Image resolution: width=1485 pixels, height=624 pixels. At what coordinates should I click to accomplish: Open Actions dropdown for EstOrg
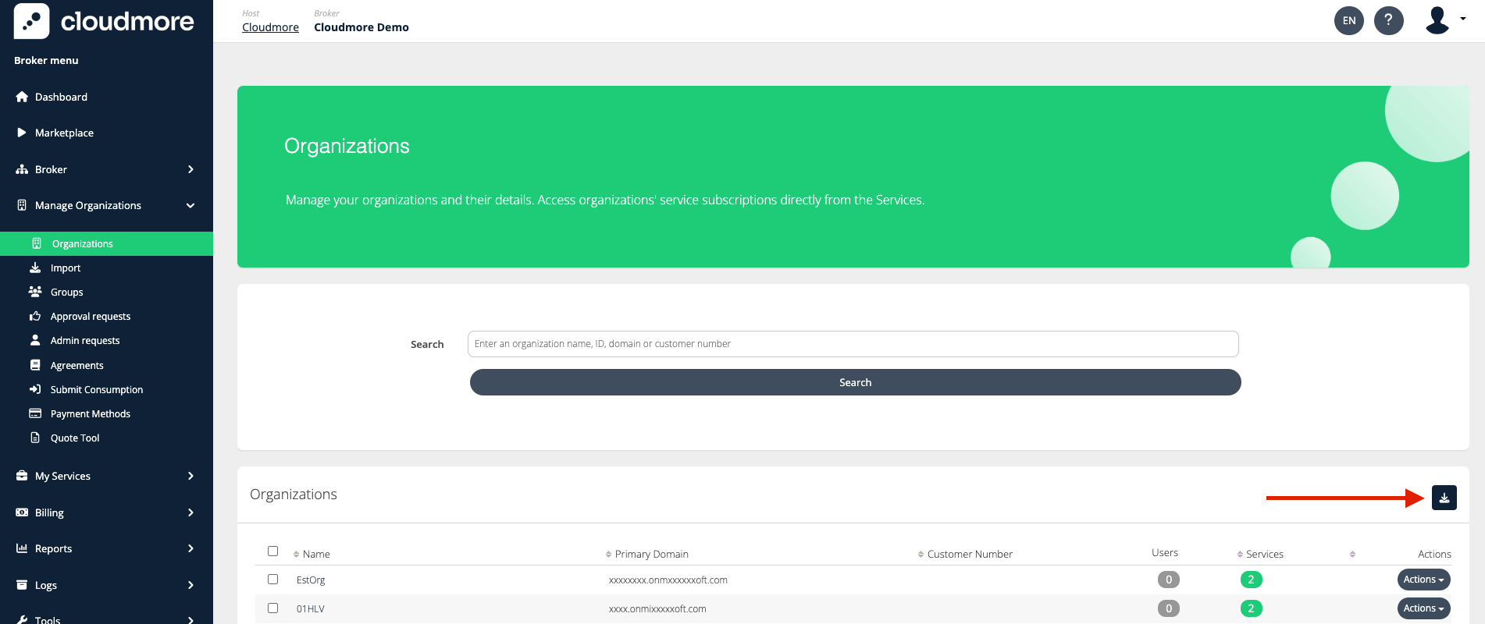1423,580
